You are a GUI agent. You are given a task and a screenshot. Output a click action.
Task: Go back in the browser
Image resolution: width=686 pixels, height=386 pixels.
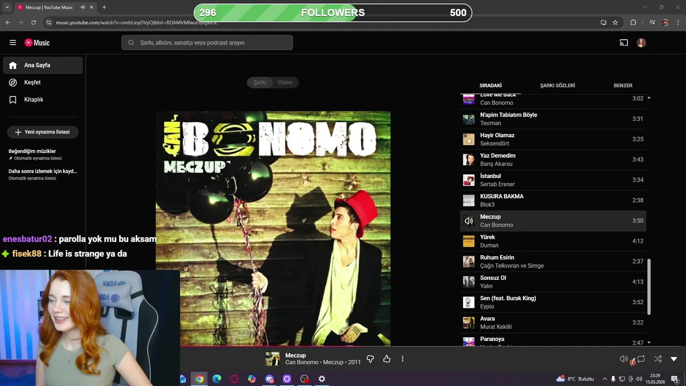point(8,23)
